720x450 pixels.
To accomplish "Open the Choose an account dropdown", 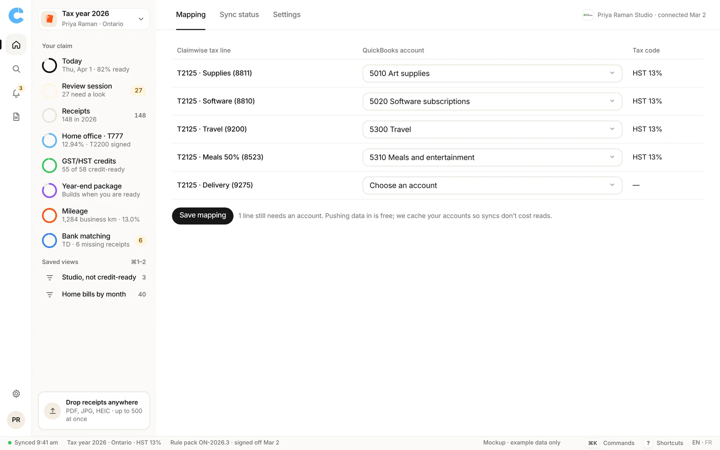I will pyautogui.click(x=492, y=185).
